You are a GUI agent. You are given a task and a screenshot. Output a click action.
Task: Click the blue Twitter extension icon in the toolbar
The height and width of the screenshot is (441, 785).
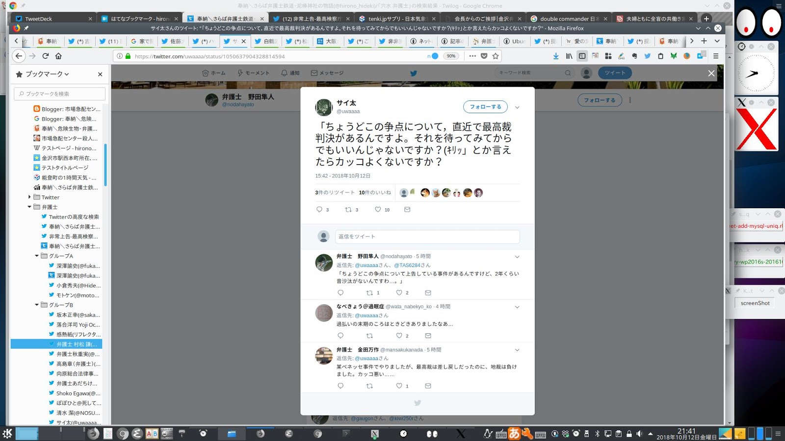(647, 56)
